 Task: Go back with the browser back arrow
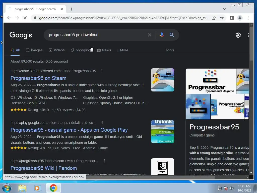coord(9,18)
